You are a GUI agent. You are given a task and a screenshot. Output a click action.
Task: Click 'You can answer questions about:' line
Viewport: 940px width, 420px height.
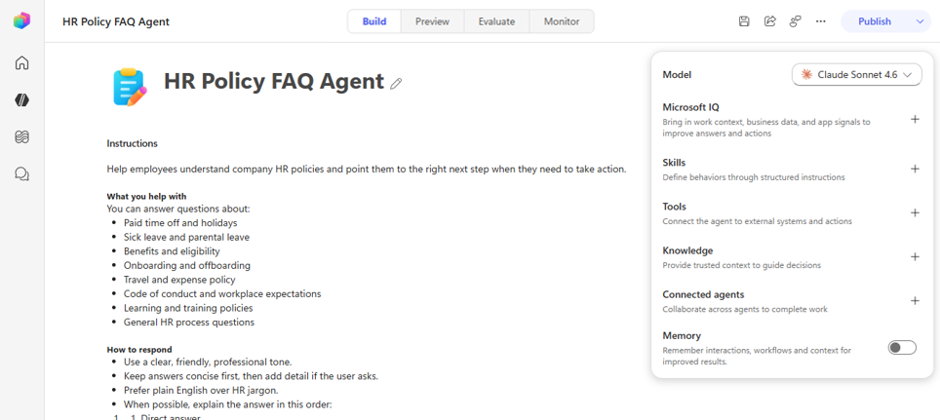(x=178, y=210)
